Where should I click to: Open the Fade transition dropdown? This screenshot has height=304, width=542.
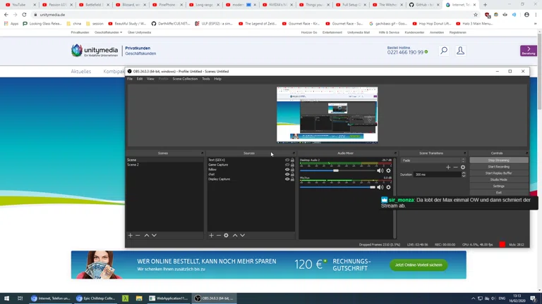tap(433, 160)
